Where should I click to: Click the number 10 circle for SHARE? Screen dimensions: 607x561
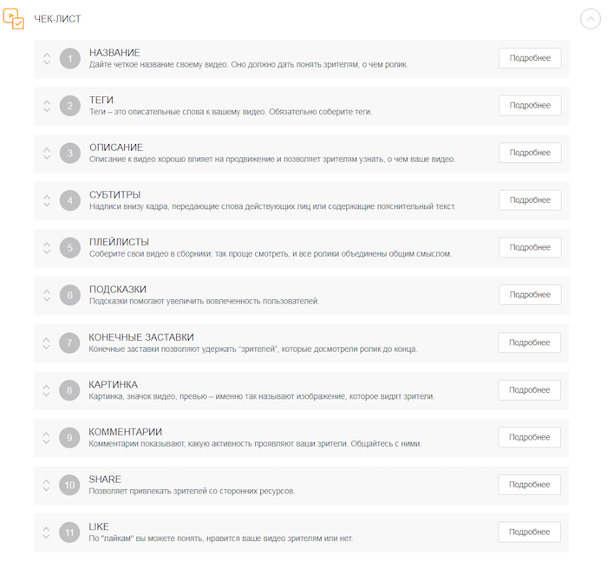[70, 485]
